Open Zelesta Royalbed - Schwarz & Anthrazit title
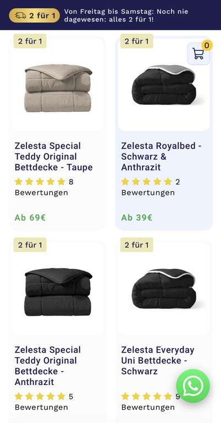This screenshot has width=221, height=423. click(161, 156)
